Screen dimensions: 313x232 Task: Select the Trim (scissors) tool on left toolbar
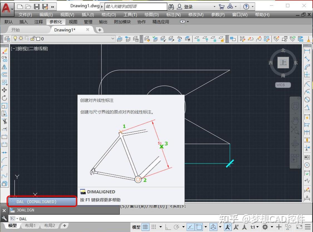click(x=5, y=121)
